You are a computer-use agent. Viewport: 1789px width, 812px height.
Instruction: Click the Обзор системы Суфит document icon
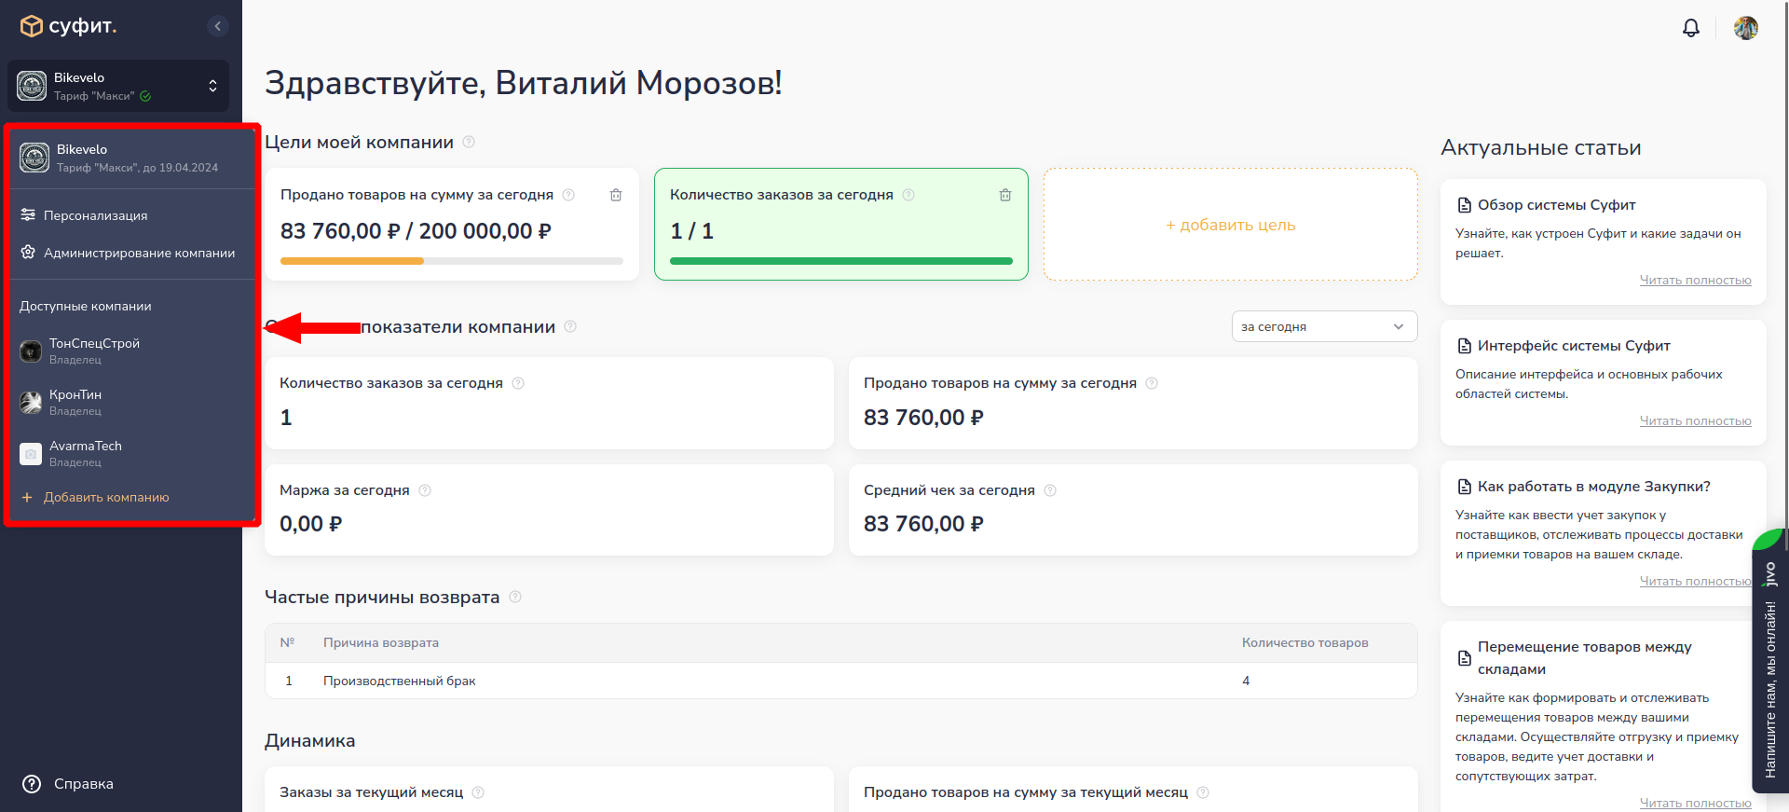1464,205
